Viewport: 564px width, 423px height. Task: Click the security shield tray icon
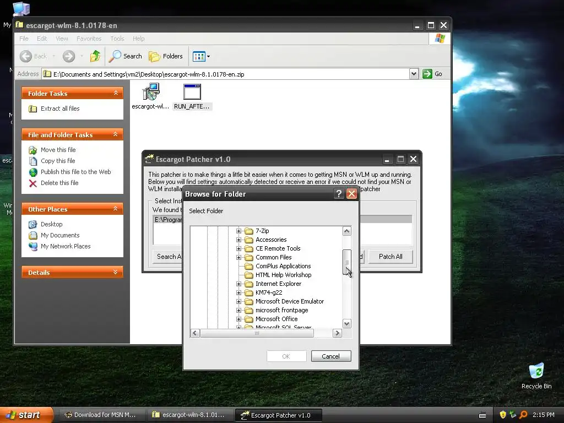coord(502,415)
